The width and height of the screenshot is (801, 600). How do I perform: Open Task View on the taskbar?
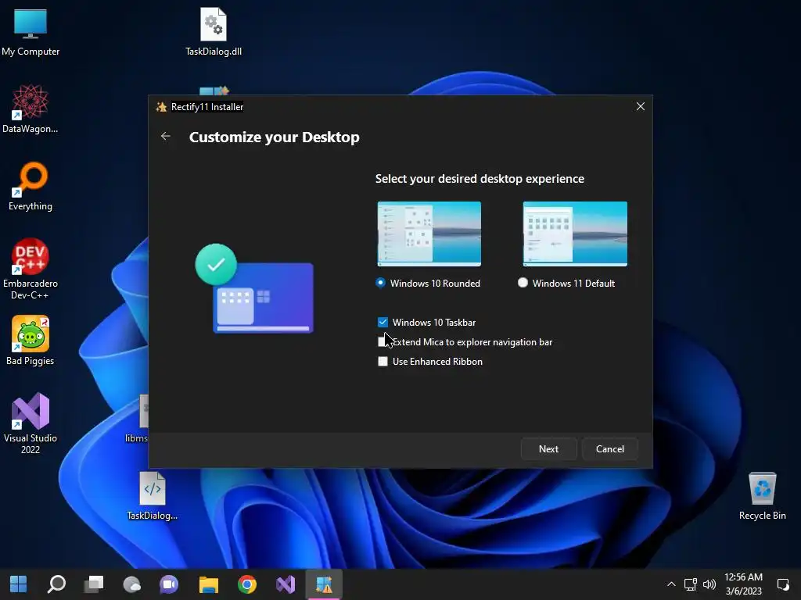94,584
